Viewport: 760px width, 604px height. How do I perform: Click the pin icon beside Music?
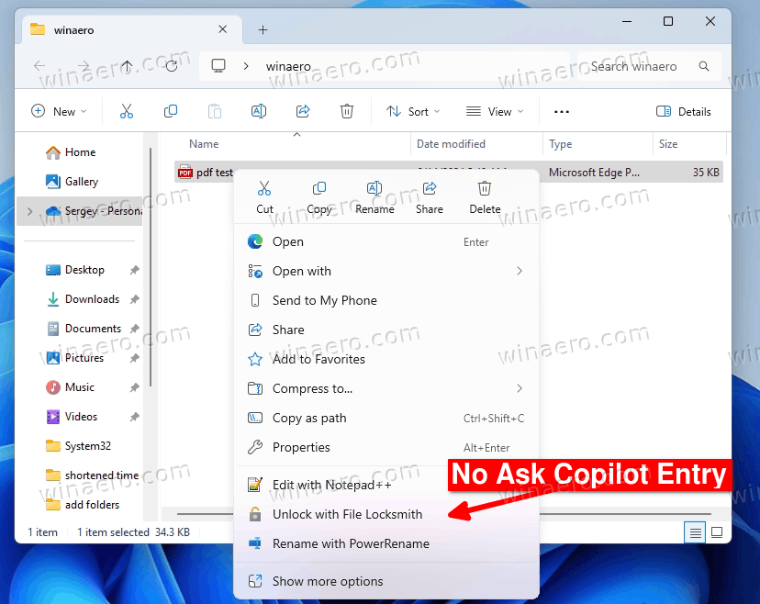135,387
